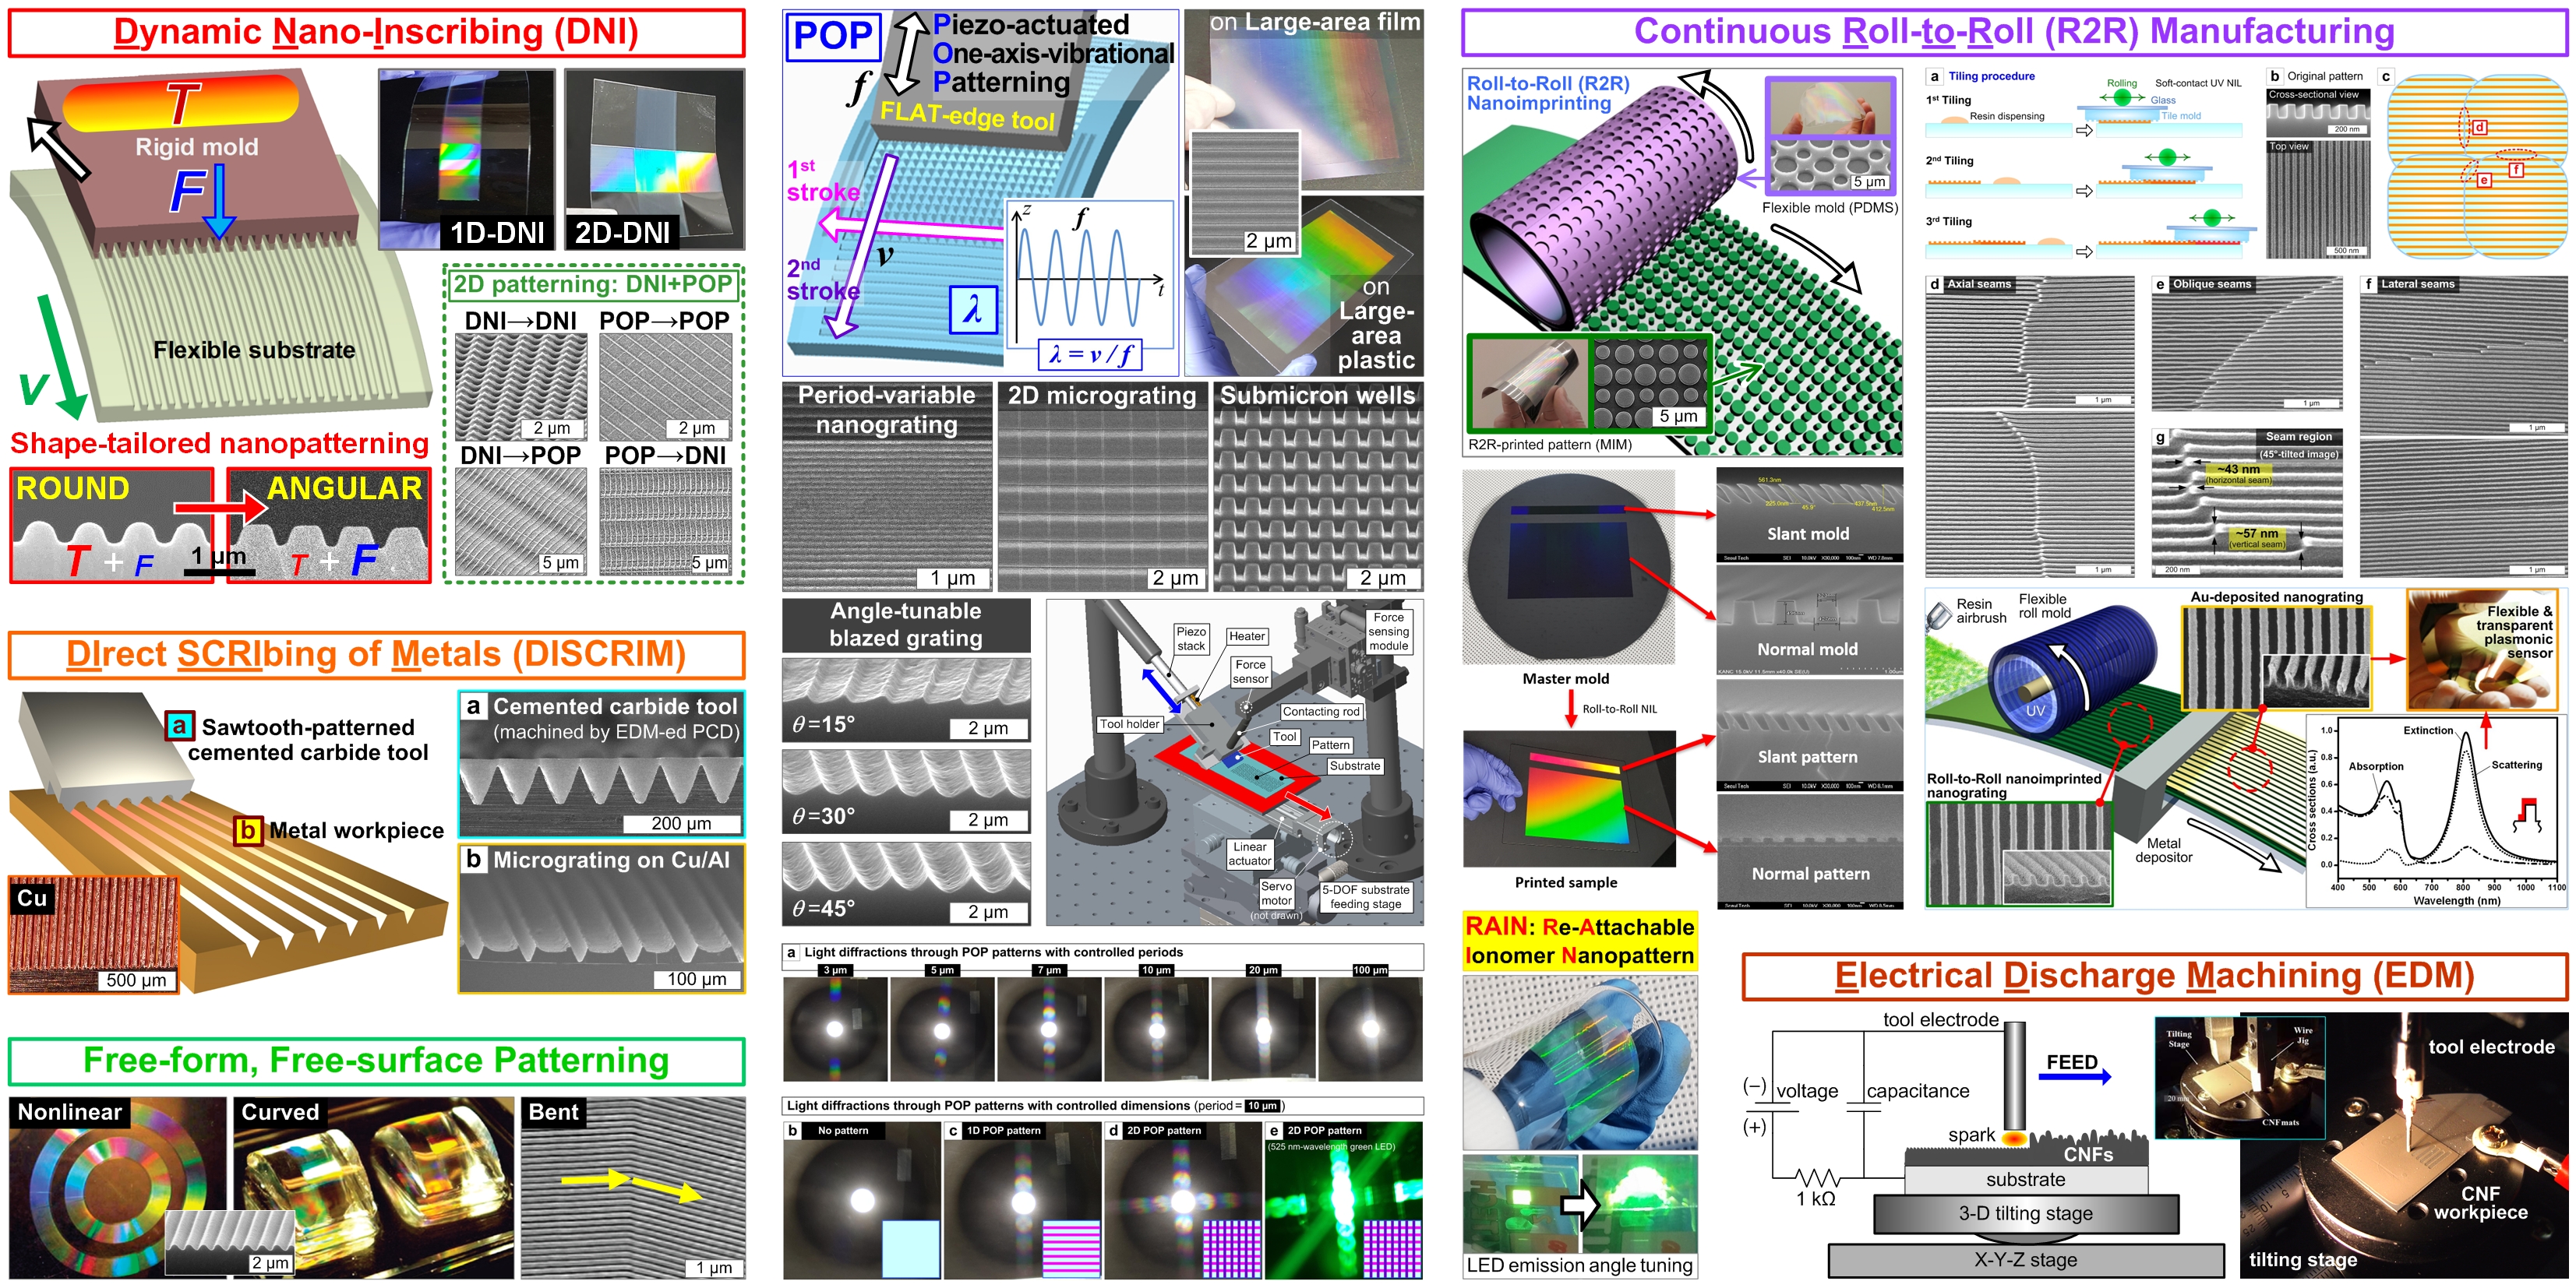Select the DNI→POP SEM image

(x=521, y=522)
